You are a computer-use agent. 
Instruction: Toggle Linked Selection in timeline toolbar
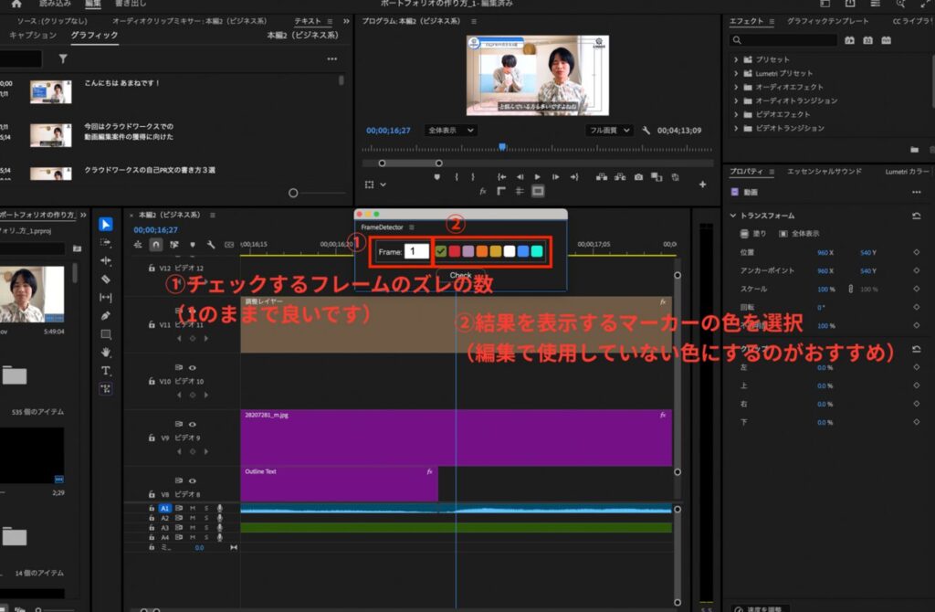click(174, 245)
